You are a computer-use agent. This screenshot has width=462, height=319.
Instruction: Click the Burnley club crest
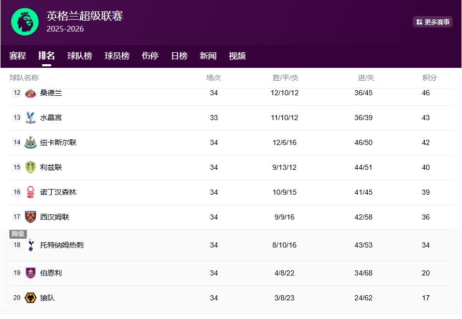31,273
